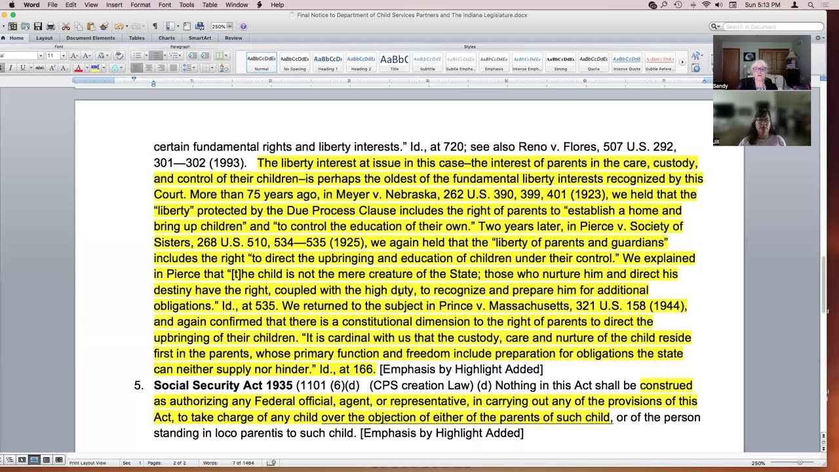Click the Apple menu icon
Image resolution: width=839 pixels, height=472 pixels.
(x=11, y=5)
